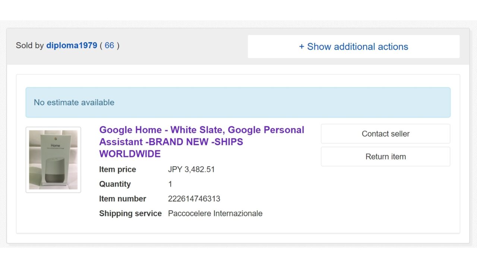Click Paccocelere Internazionale shipping service text
477x268 pixels.
point(215,213)
